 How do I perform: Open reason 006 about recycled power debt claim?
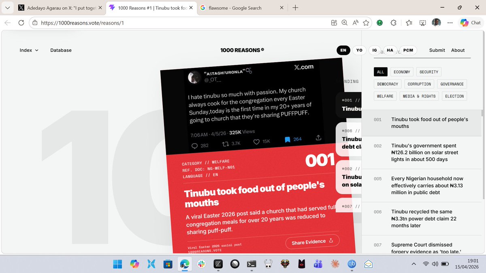[421, 218]
